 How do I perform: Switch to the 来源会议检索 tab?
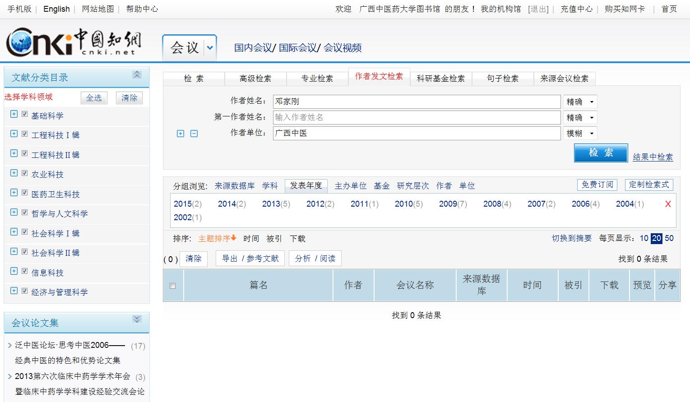click(x=564, y=79)
